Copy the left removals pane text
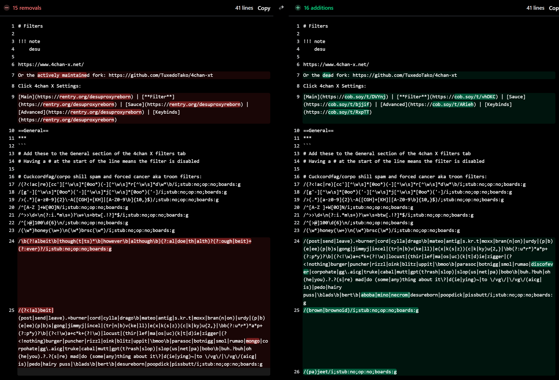This screenshot has height=380, width=559. 264,8
